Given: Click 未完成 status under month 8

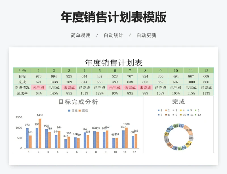Looking at the screenshot, I should tap(145, 87).
